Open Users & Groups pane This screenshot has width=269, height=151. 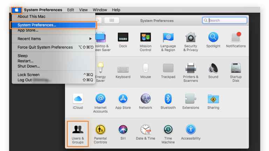[78, 134]
